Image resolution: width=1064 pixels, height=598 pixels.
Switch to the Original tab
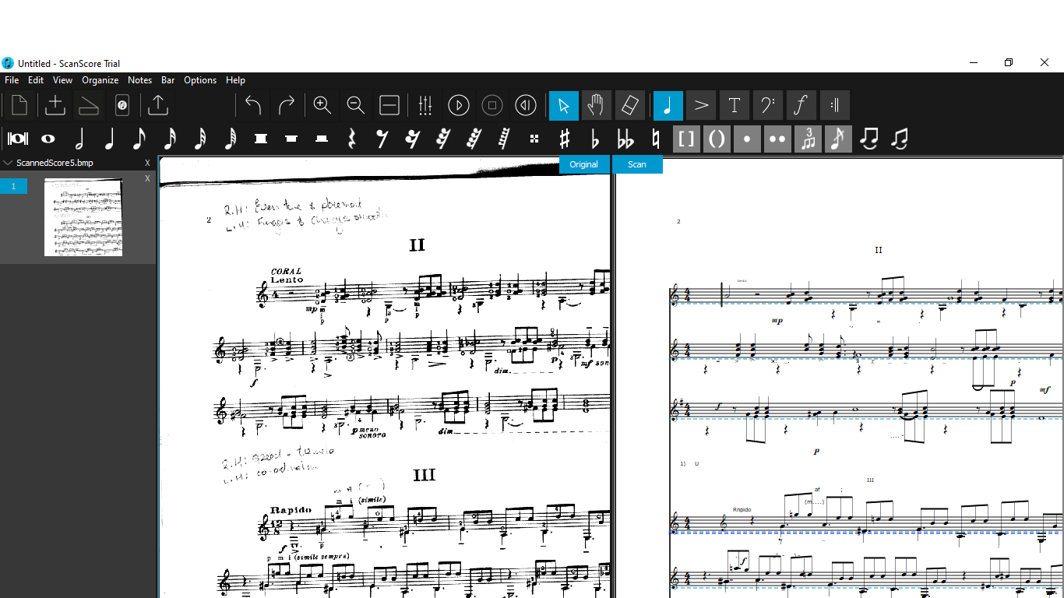(584, 164)
